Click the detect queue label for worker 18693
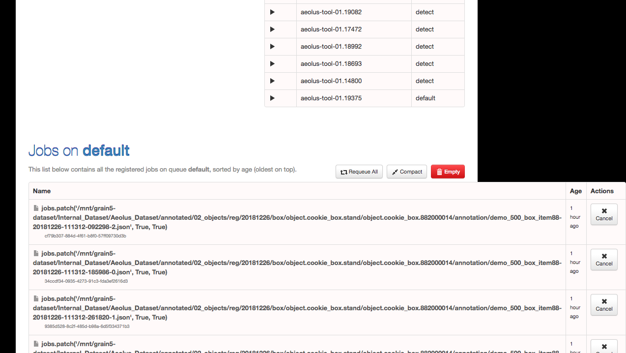626x353 pixels. coord(425,63)
